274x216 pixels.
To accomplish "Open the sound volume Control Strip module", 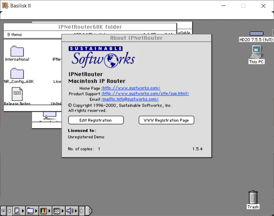I will point(72,211).
